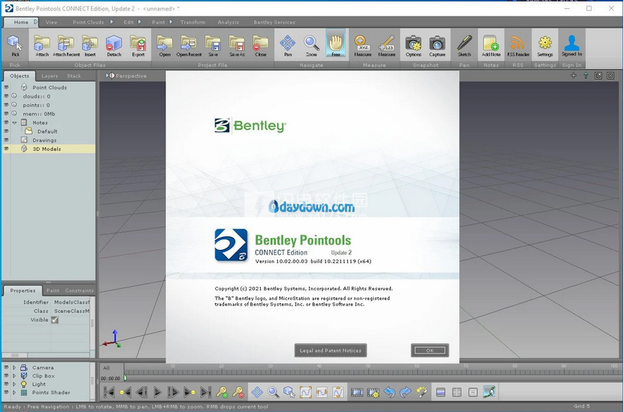Click the Legal and Patent Notices button

(x=331, y=350)
